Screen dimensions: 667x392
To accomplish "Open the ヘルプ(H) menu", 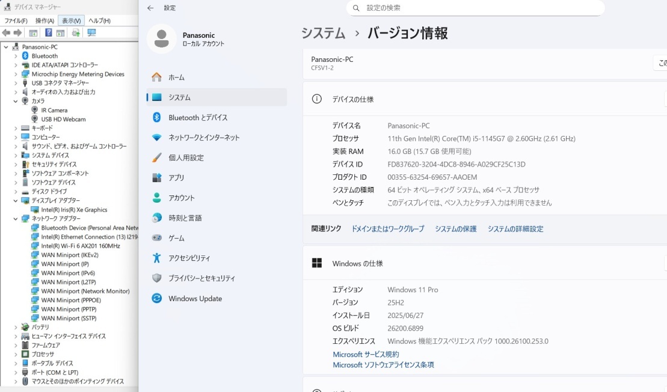I will (x=100, y=20).
